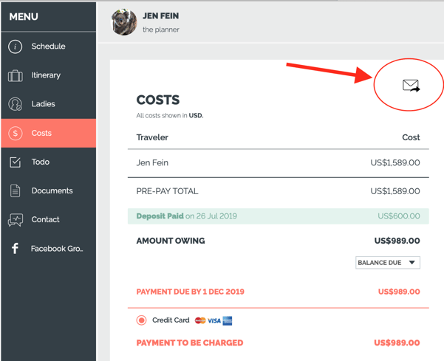The width and height of the screenshot is (444, 361).
Task: Click the Deposit Paid green row
Action: (279, 216)
